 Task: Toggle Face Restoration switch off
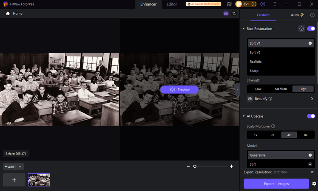click(311, 28)
